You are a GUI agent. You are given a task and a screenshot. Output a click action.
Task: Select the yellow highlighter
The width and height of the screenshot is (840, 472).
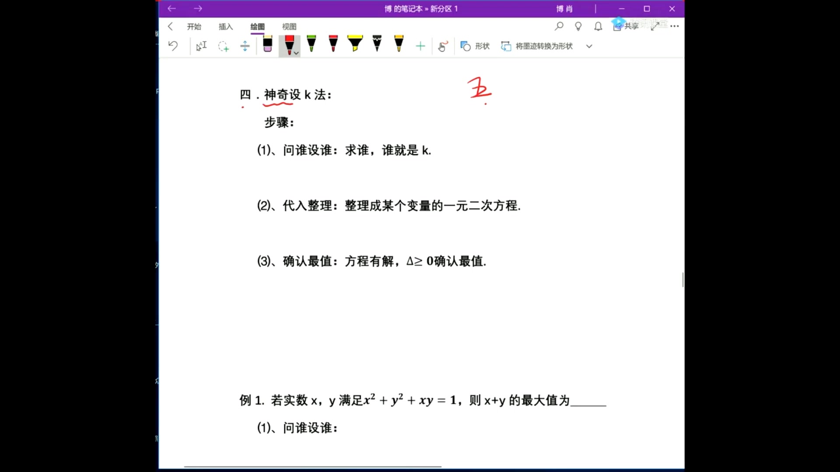click(x=355, y=44)
